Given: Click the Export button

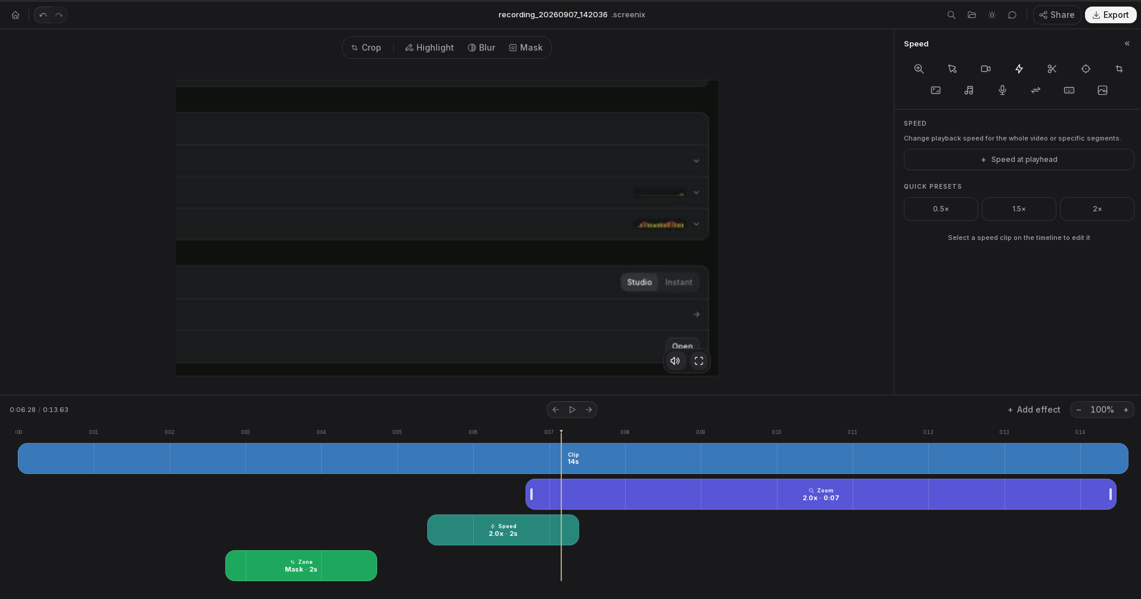Looking at the screenshot, I should (1111, 15).
